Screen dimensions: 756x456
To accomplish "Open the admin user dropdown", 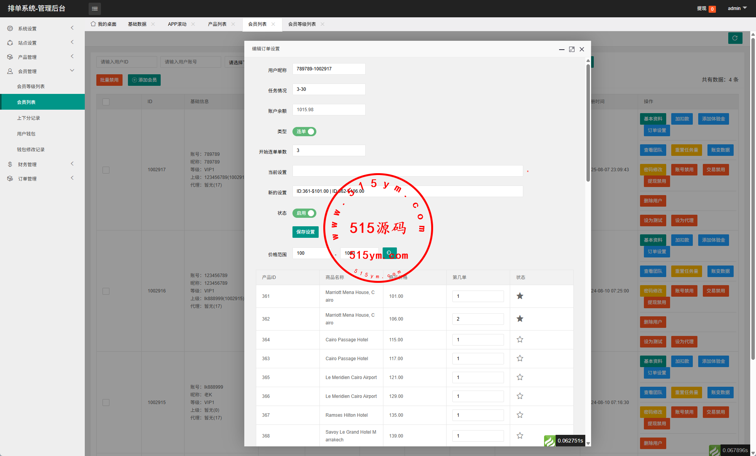I will tap(737, 8).
